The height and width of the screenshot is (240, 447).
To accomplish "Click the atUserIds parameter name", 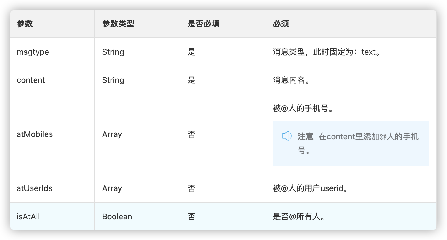I will tap(35, 188).
